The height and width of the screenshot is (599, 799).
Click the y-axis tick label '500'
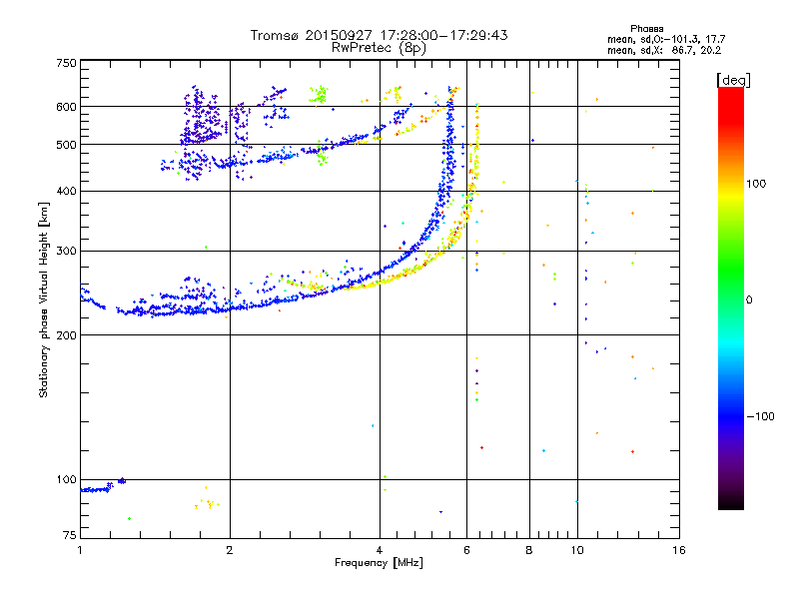[x=66, y=145]
